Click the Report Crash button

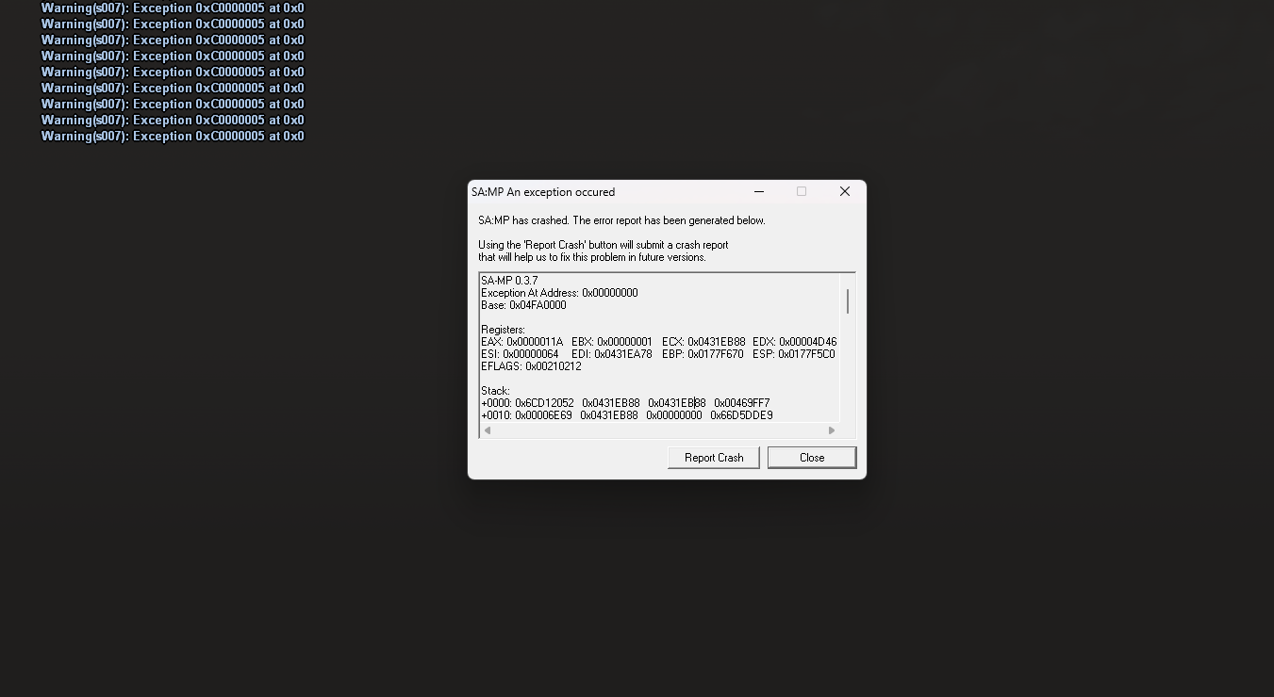tap(714, 458)
